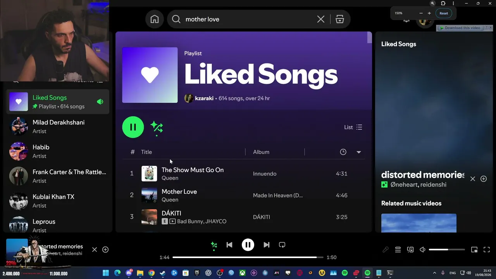Viewport: 496px width, 279px height.
Task: Select the track 'Mother Love'
Action: [x=179, y=192]
